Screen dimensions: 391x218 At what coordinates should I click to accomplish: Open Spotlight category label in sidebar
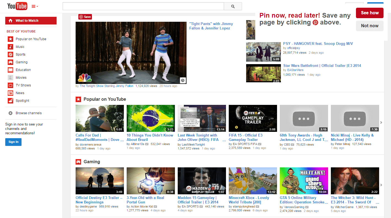point(22,101)
